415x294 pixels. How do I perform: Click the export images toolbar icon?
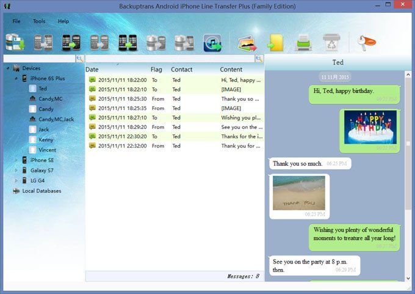point(247,42)
